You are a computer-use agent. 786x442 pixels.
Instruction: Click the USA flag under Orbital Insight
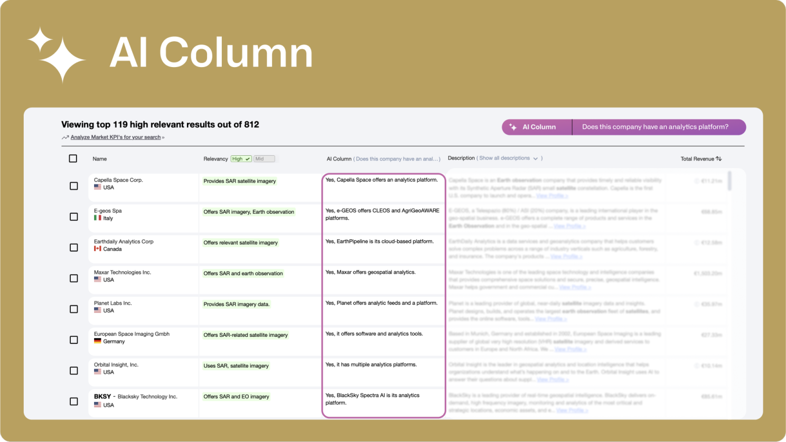click(x=98, y=372)
